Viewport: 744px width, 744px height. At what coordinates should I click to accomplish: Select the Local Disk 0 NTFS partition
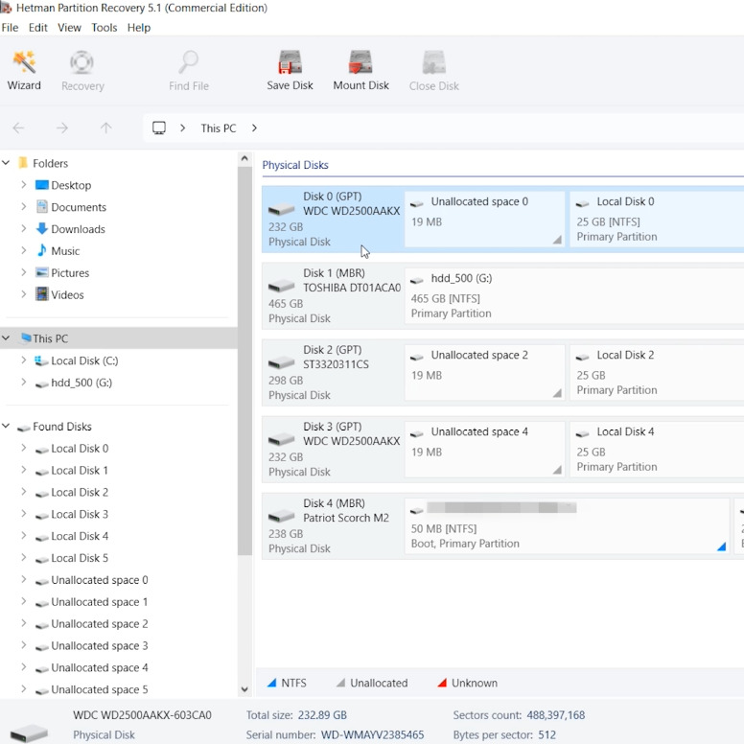coord(657,219)
